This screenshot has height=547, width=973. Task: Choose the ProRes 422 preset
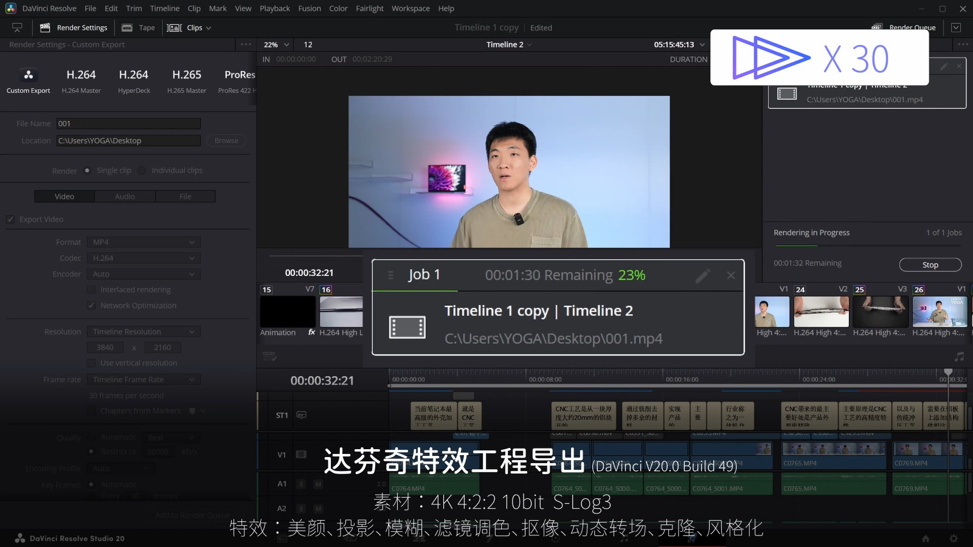237,81
